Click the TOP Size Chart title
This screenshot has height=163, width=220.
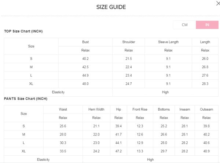tap(23, 32)
